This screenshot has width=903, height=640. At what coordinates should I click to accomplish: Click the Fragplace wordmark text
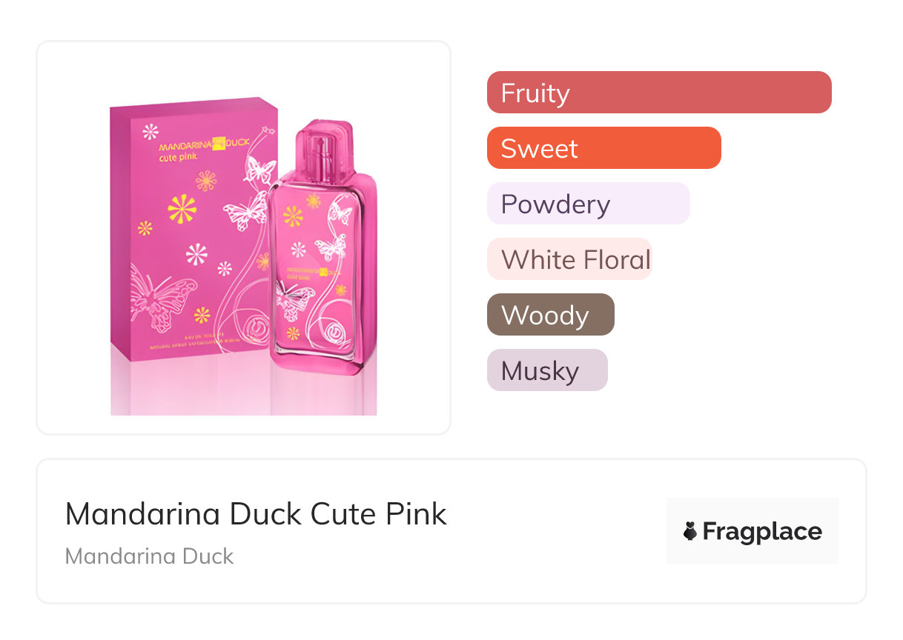click(762, 532)
